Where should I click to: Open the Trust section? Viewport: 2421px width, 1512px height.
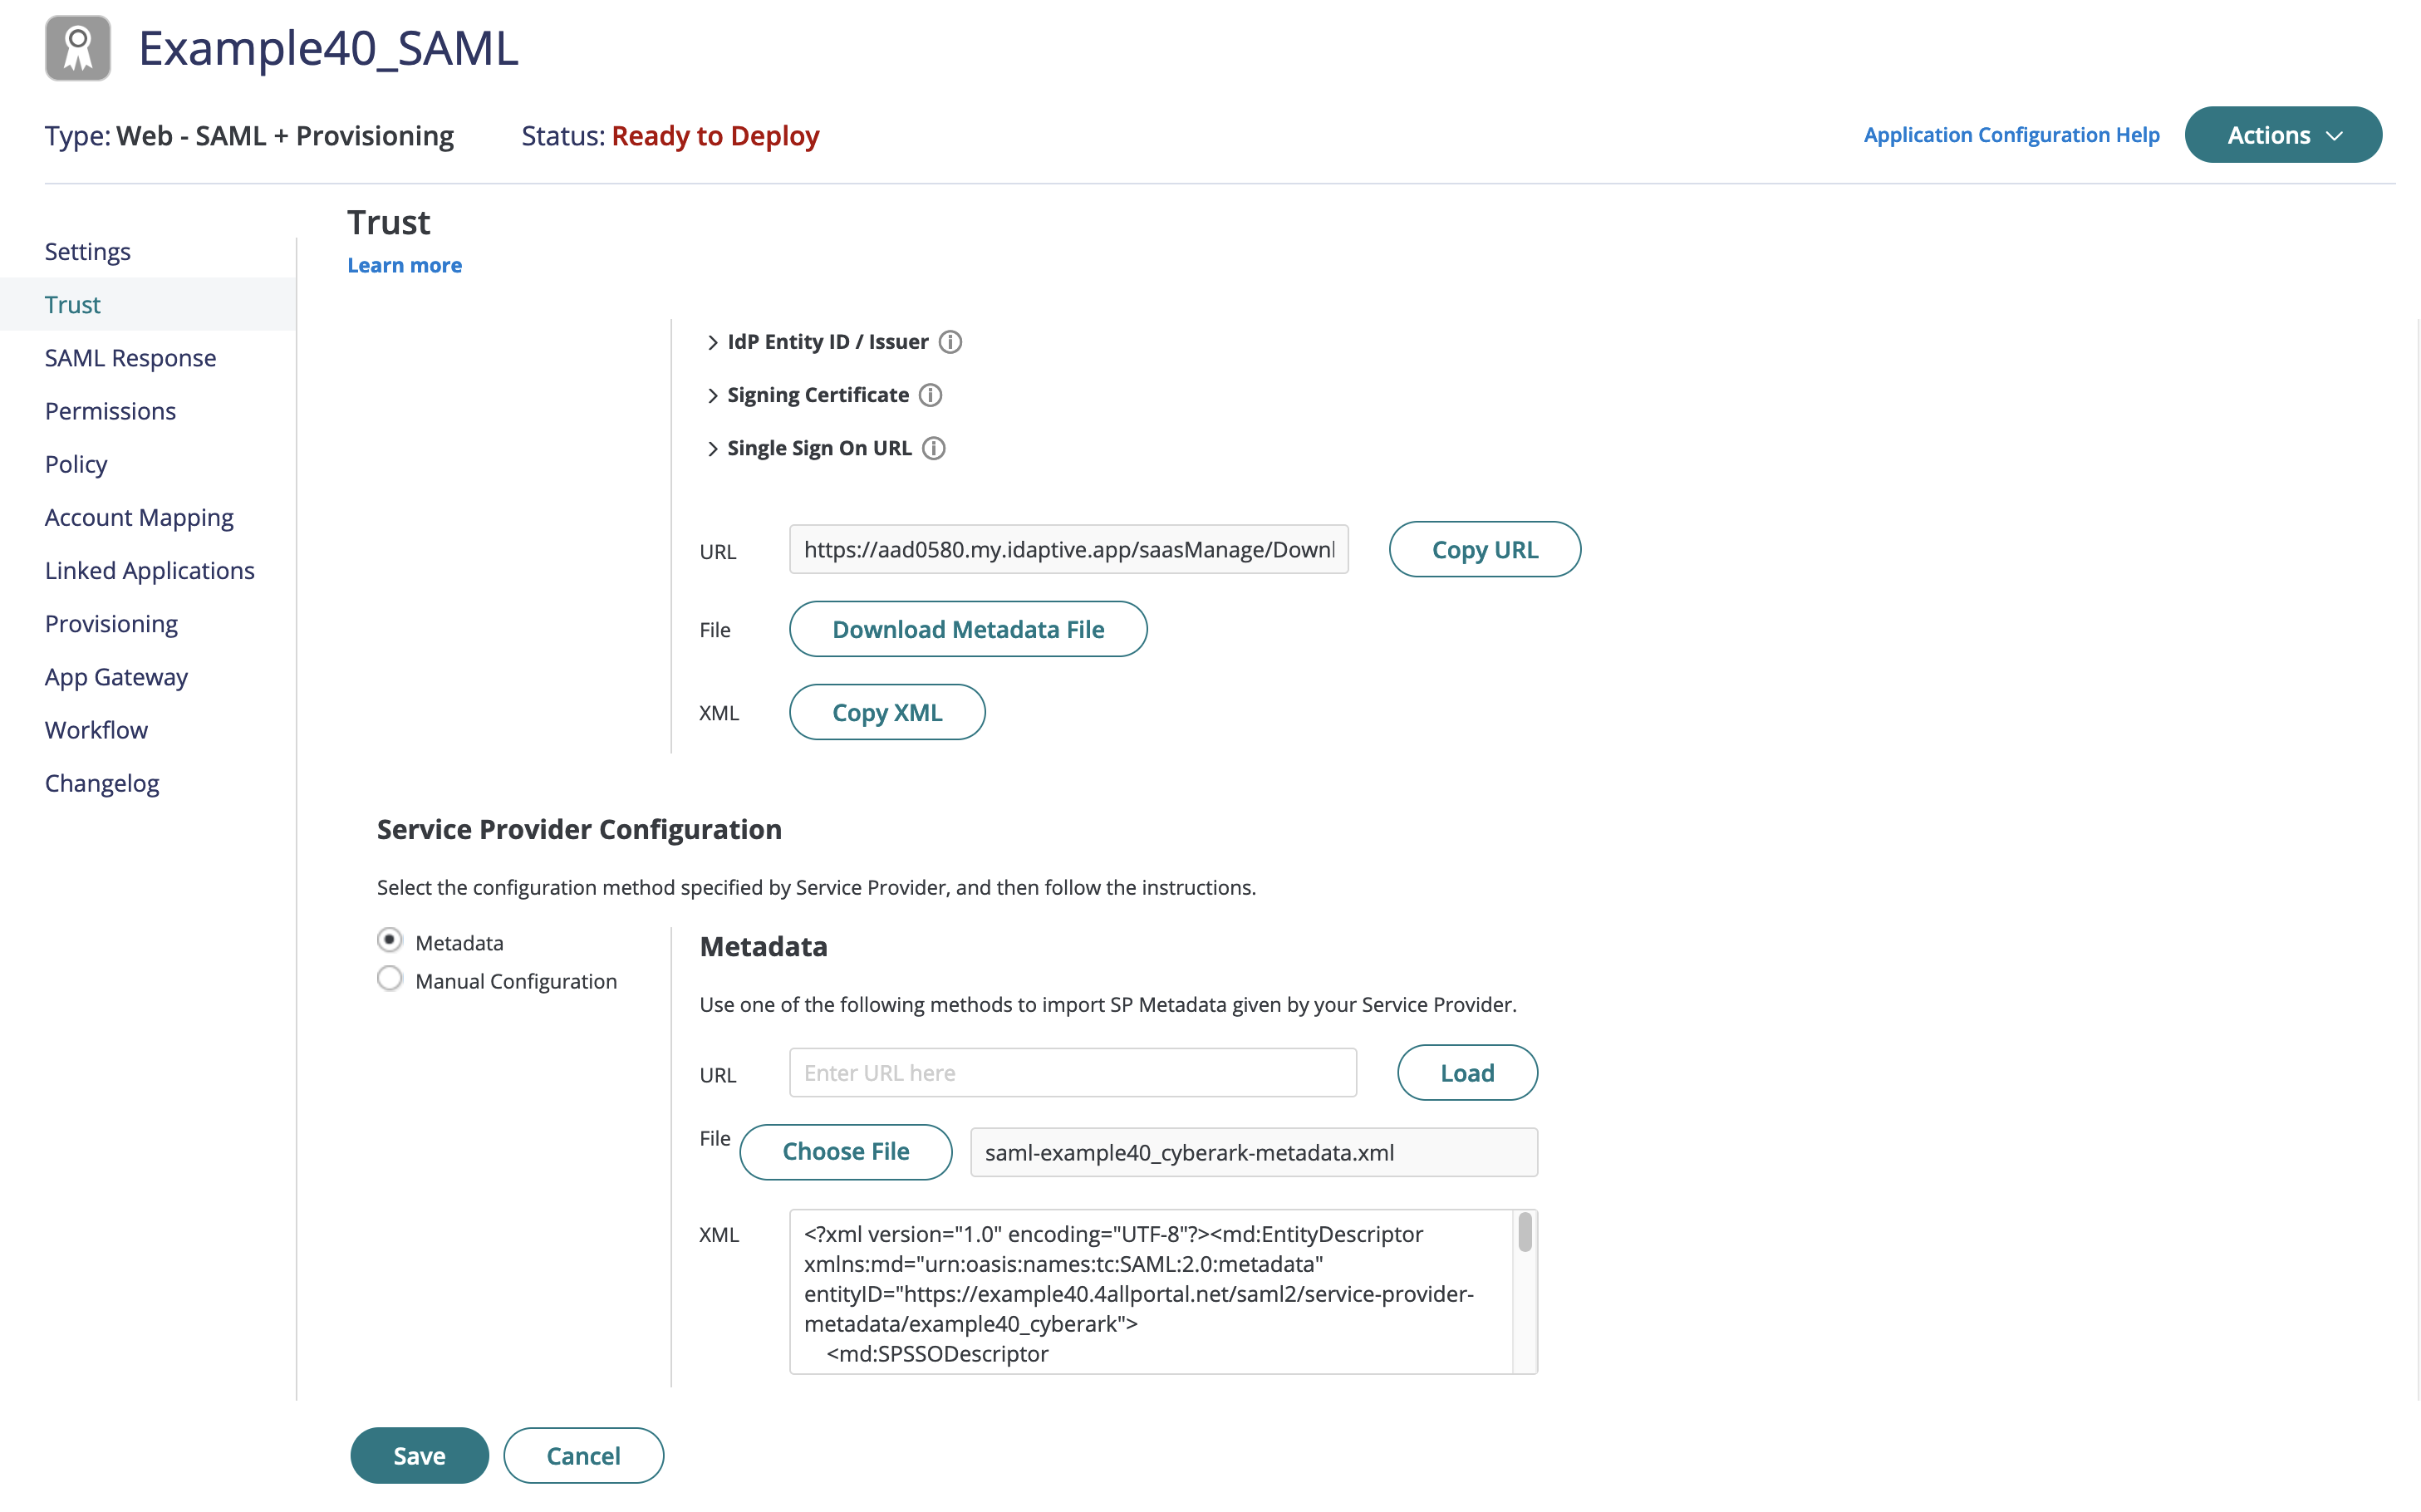pyautogui.click(x=72, y=304)
